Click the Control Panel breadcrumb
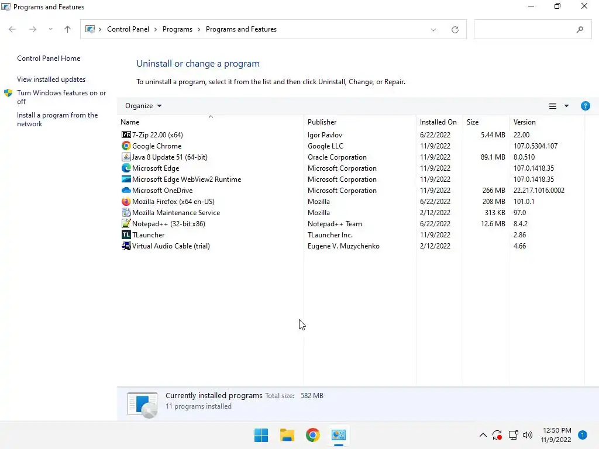 (128, 29)
